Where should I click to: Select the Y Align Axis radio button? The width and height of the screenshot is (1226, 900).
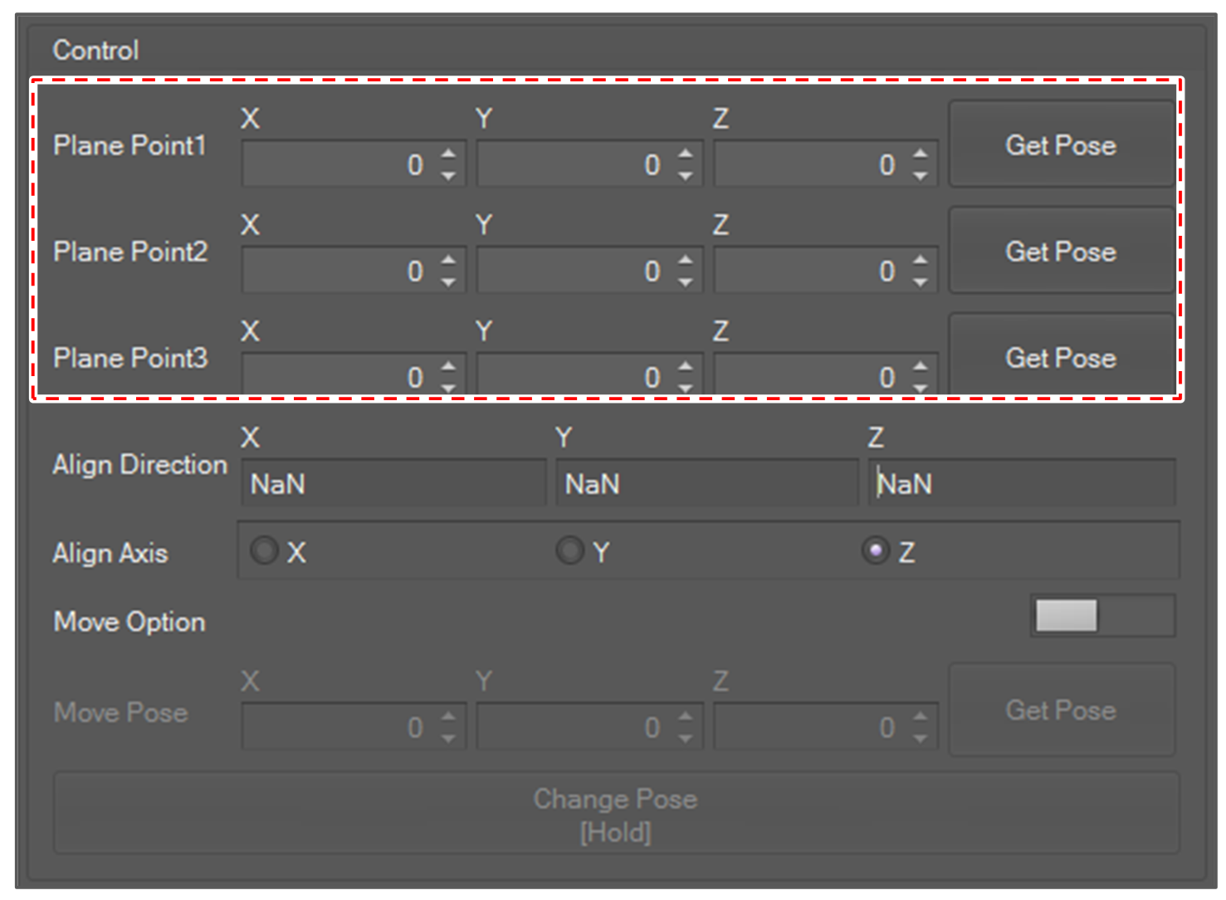tap(570, 551)
